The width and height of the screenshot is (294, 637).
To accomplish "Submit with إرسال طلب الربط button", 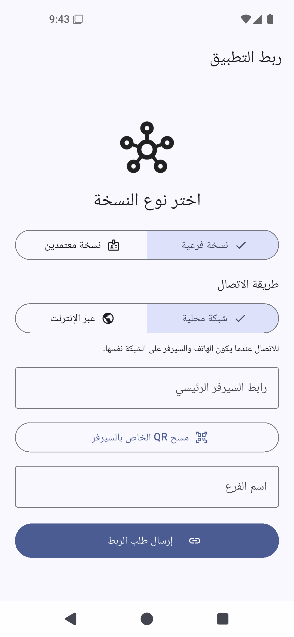I will pos(147,541).
